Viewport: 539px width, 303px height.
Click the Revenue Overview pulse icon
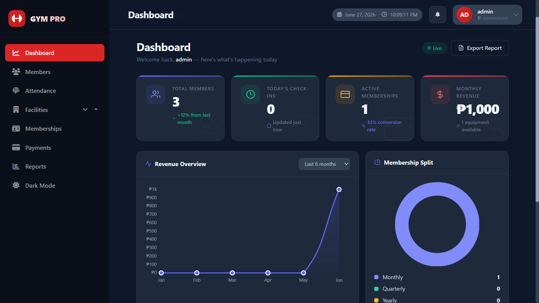149,164
